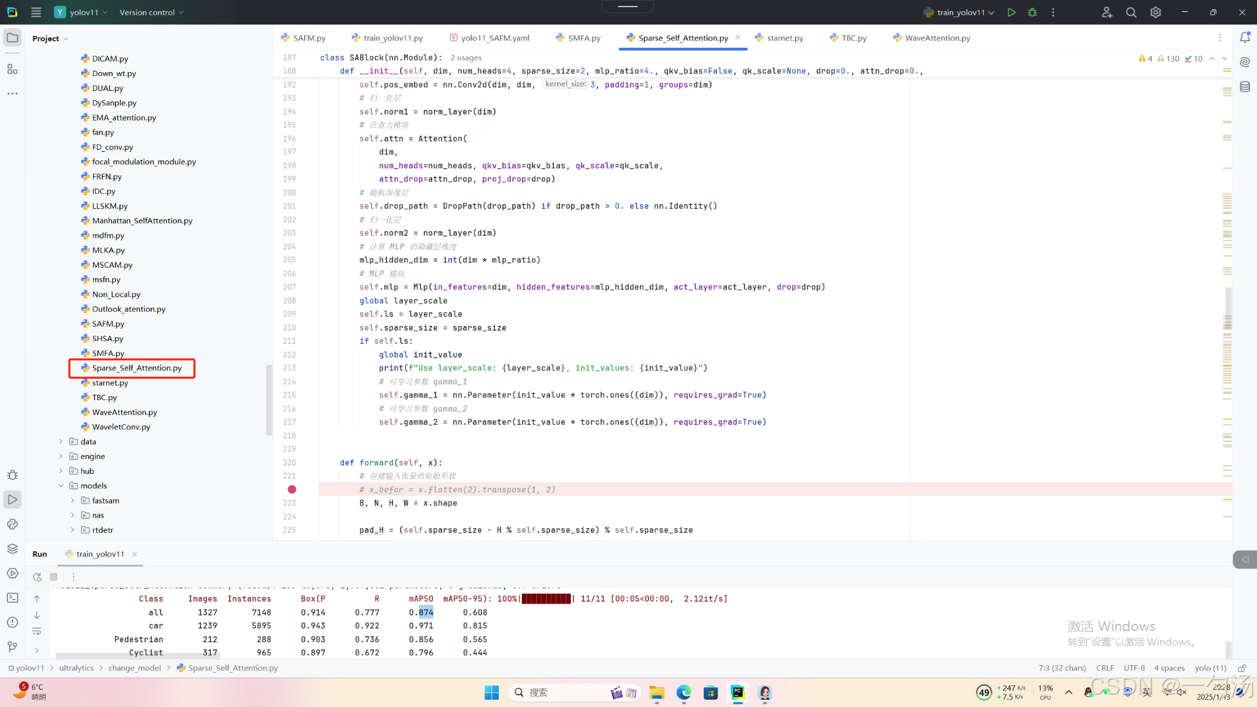The height and width of the screenshot is (707, 1257).
Task: Open the Problems tool window icon
Action: 12,622
